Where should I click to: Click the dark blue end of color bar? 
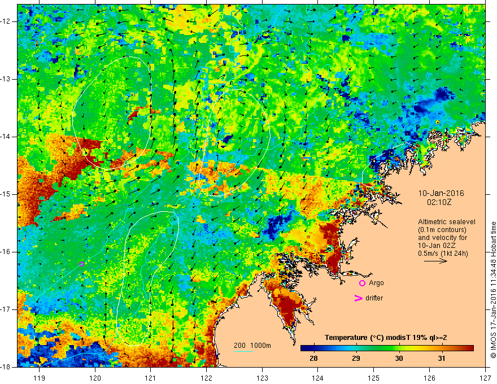[304, 348]
